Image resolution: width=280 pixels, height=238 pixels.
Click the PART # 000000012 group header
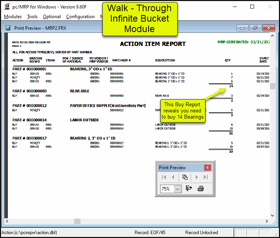point(29,105)
